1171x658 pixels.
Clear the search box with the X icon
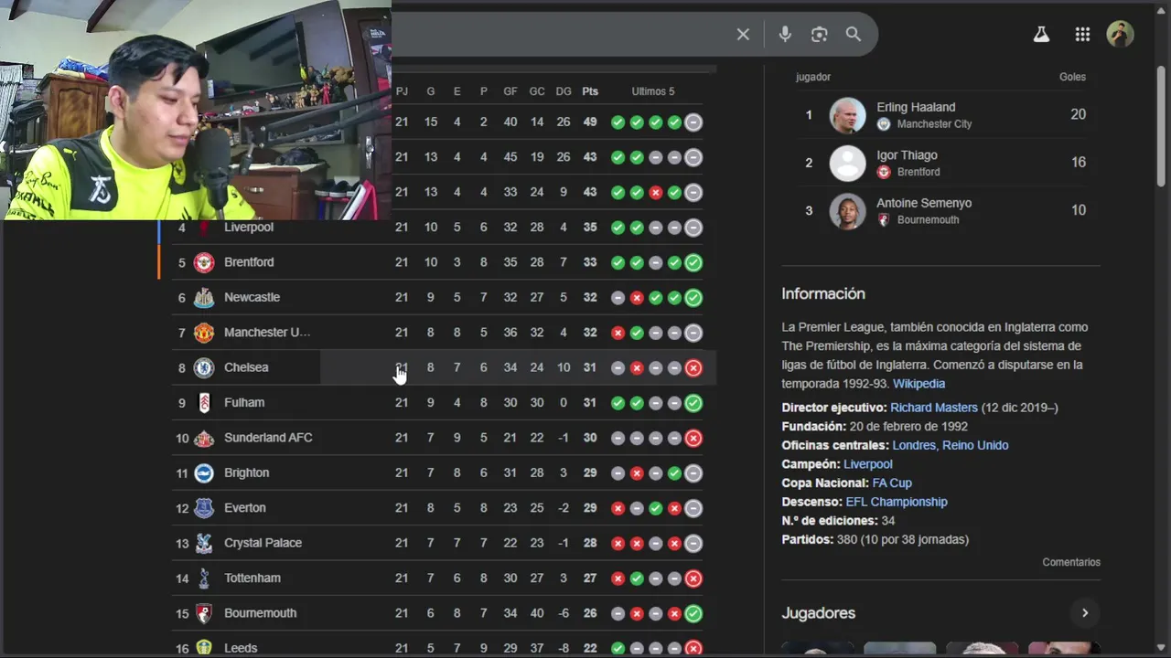coord(743,34)
